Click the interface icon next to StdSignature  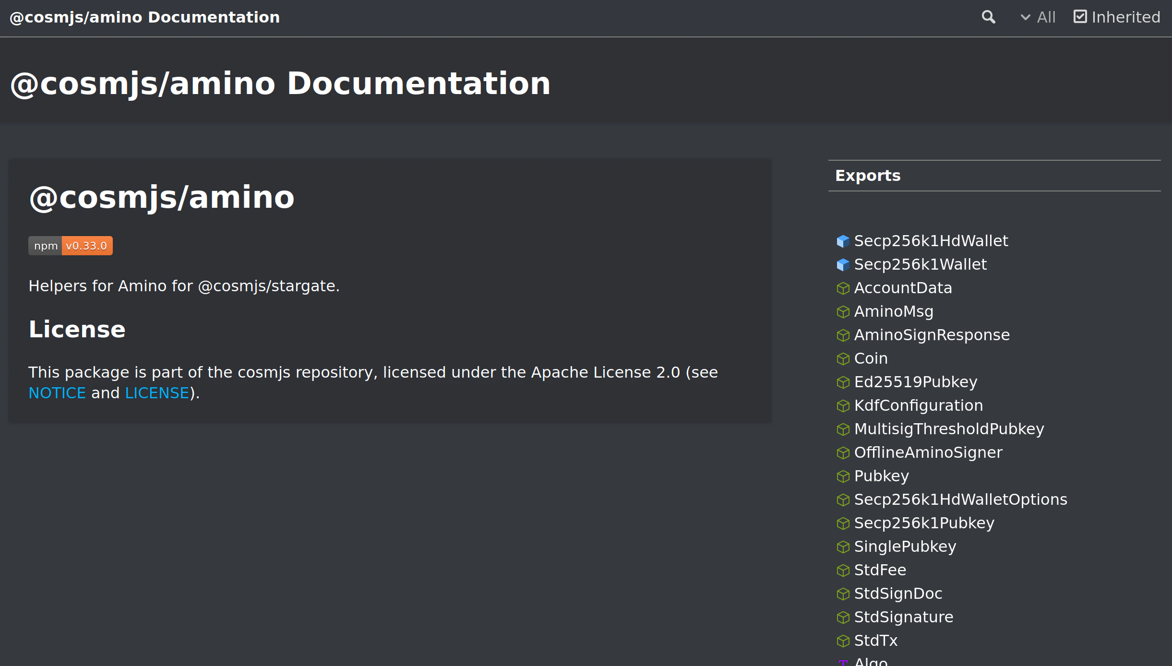[x=843, y=617]
